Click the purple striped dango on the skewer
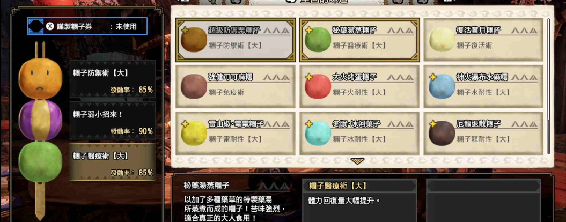Viewport: 566px width, 222px height. pos(40,120)
